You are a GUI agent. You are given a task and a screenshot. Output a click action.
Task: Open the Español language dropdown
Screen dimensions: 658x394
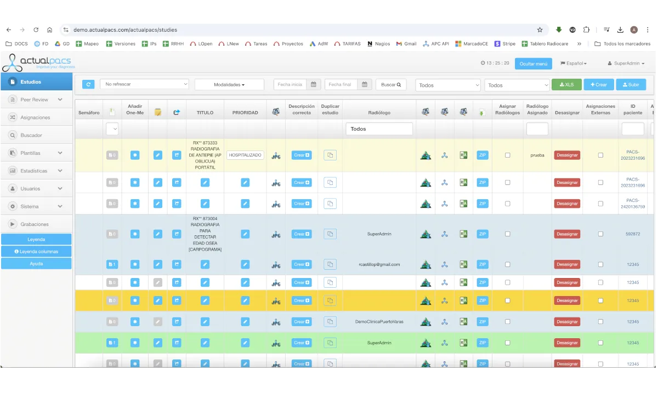(x=574, y=63)
